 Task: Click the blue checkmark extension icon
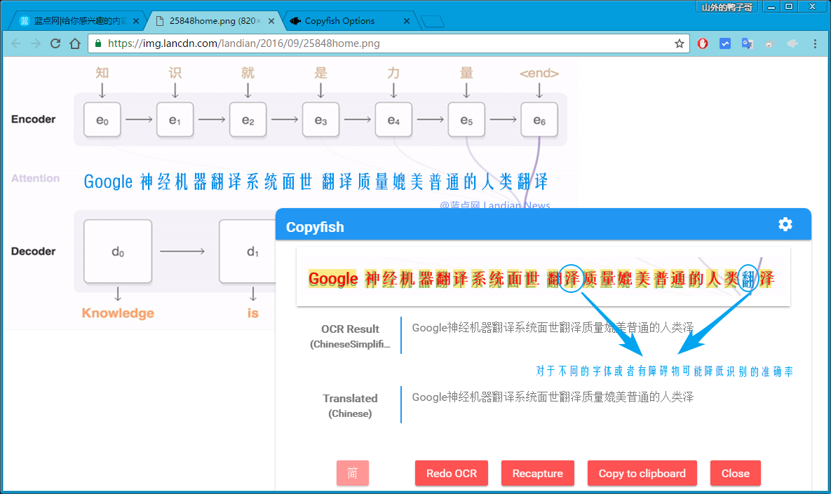coord(725,43)
